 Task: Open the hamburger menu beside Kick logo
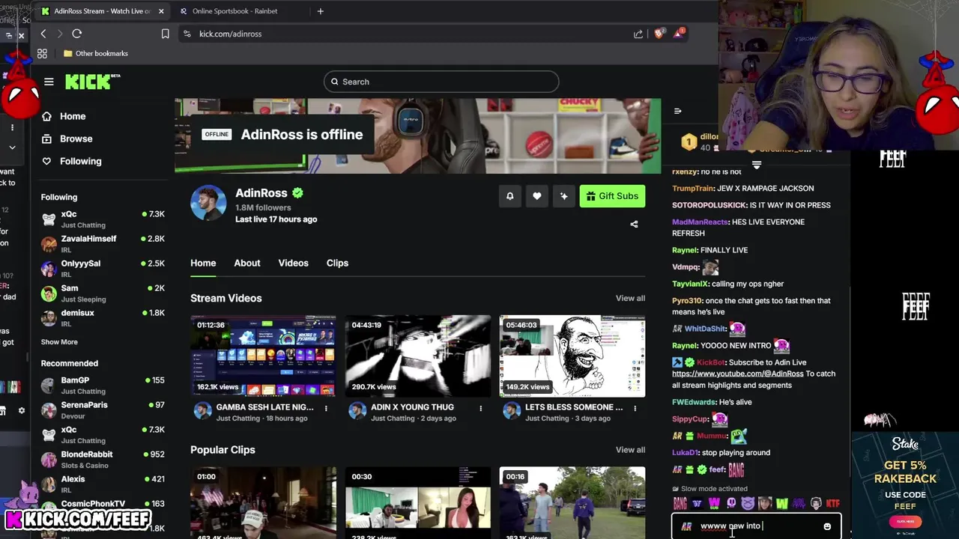pyautogui.click(x=49, y=82)
